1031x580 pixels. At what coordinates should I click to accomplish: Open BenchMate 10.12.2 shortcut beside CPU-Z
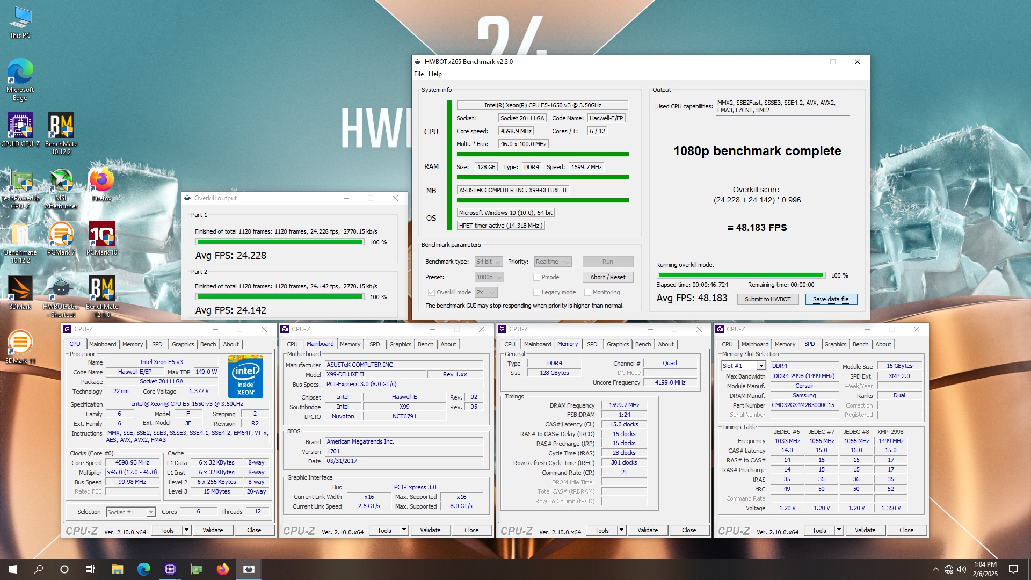click(x=61, y=133)
